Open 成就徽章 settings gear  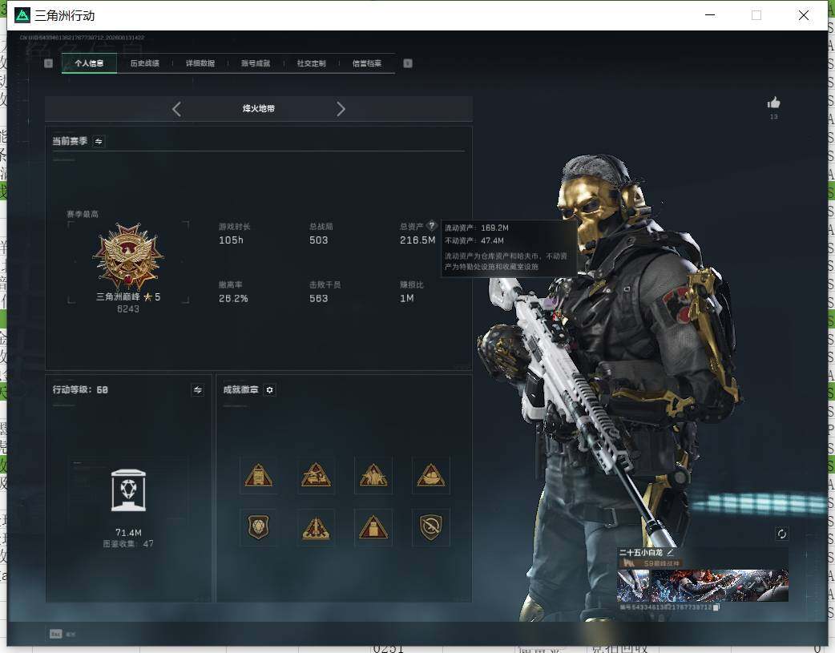pos(269,390)
